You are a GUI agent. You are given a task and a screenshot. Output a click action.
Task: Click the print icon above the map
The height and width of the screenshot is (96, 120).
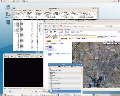105,41
